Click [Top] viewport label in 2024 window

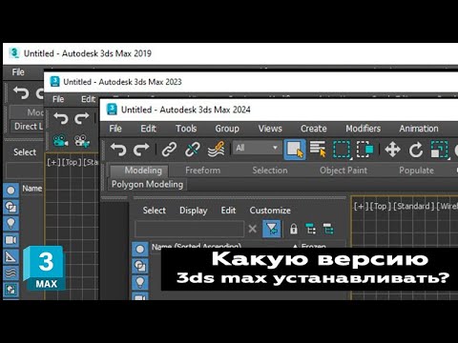pos(380,207)
